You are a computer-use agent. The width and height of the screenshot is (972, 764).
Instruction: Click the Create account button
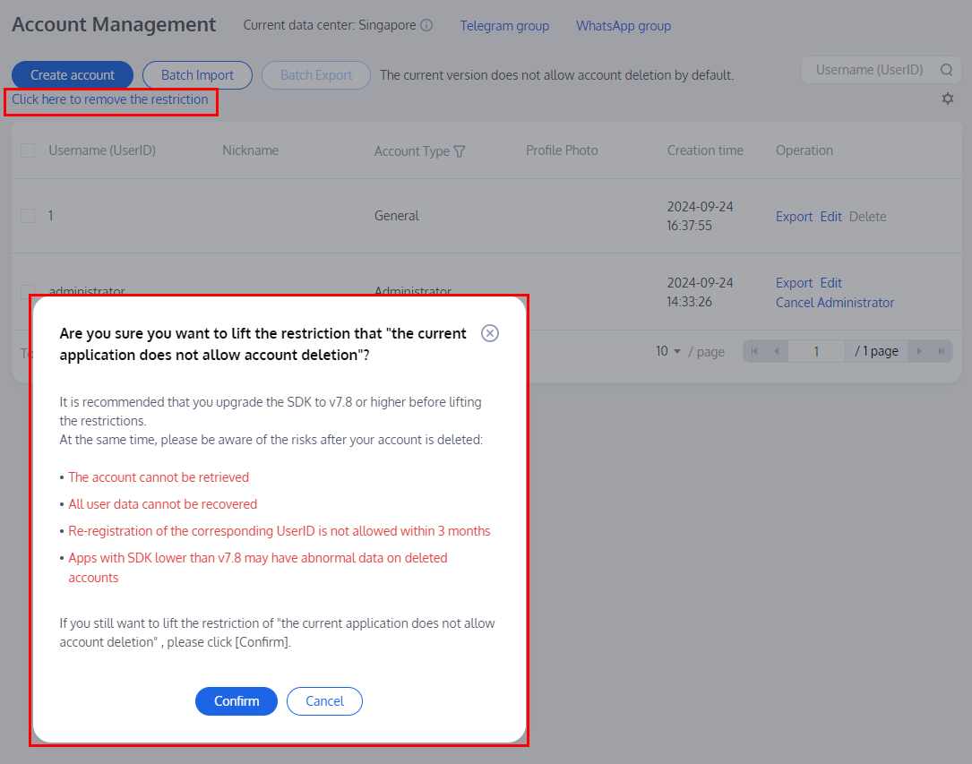pyautogui.click(x=73, y=75)
